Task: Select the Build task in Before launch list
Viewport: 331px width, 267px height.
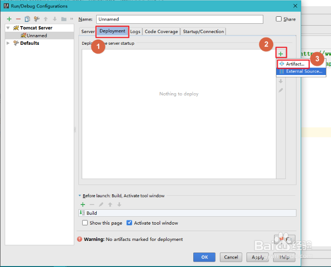Action: [187, 213]
